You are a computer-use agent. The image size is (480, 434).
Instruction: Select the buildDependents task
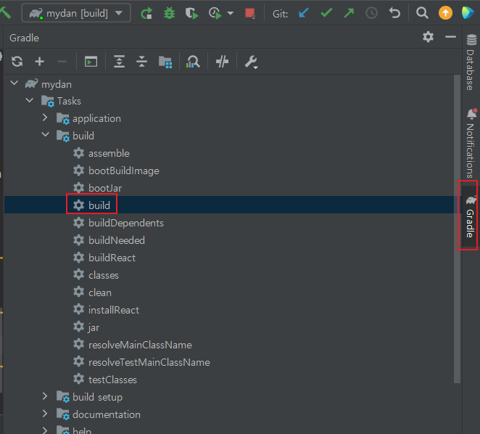126,223
